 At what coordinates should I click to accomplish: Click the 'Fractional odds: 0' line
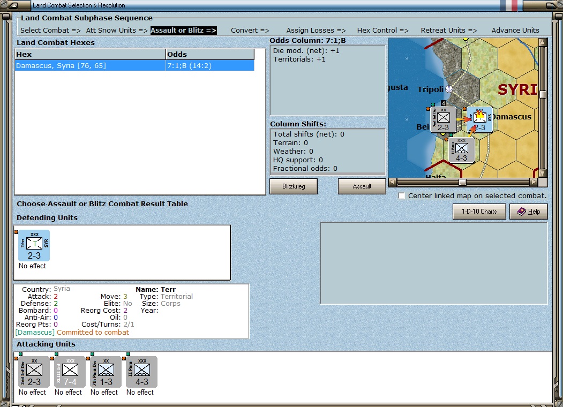[305, 169]
